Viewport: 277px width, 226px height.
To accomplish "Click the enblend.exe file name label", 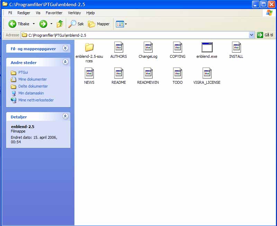I will click(207, 56).
